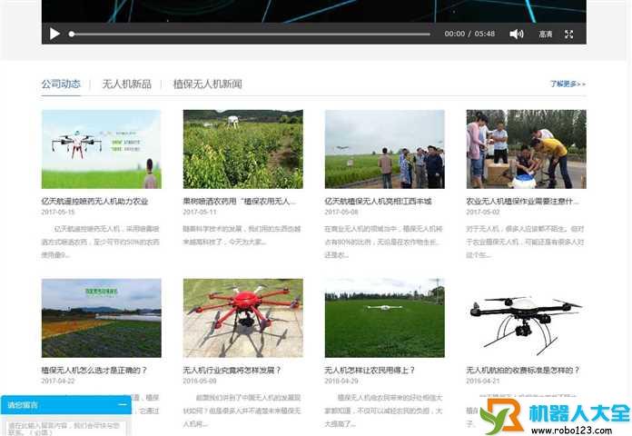Click the date 2017-05-02
The height and width of the screenshot is (436, 632).
[483, 212]
